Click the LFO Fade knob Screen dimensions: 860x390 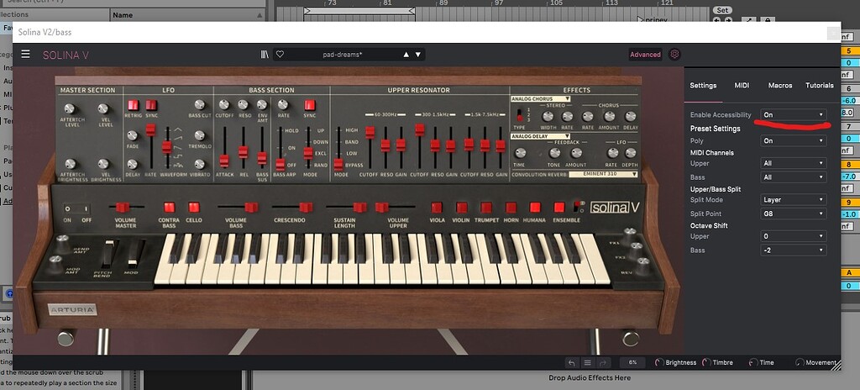pos(132,135)
